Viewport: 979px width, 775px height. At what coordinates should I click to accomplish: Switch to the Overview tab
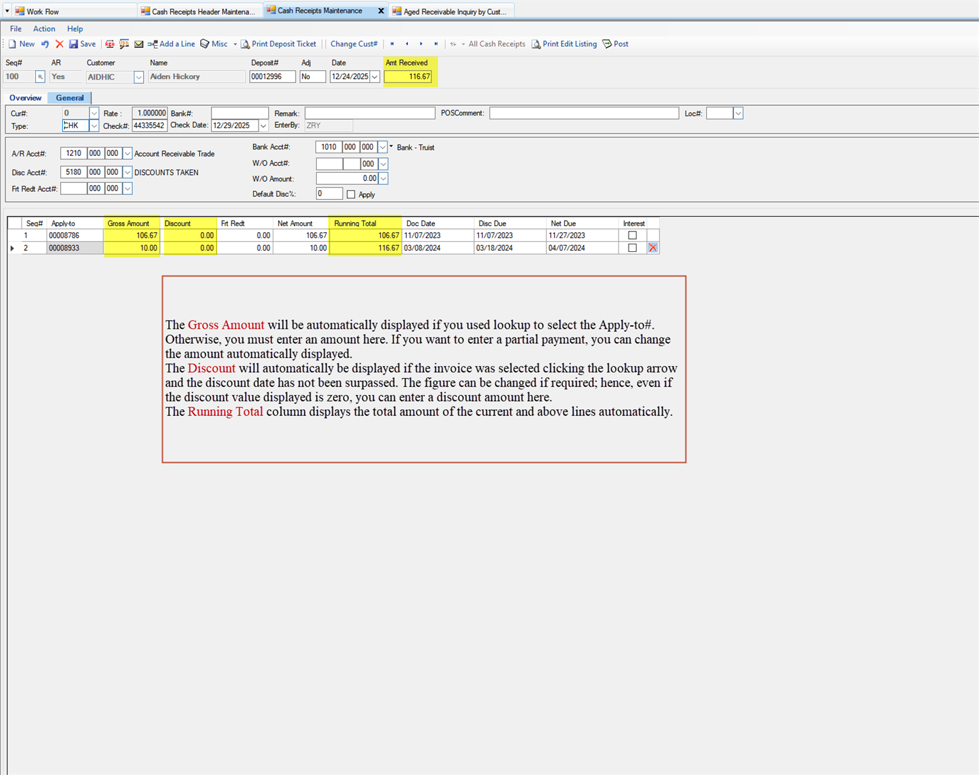[25, 98]
